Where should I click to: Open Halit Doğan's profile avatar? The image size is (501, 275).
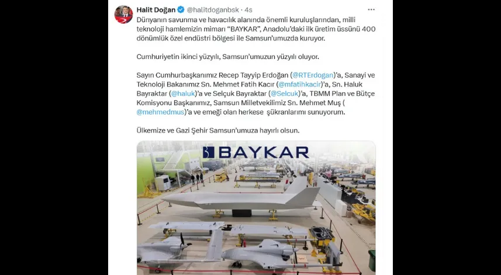click(124, 15)
